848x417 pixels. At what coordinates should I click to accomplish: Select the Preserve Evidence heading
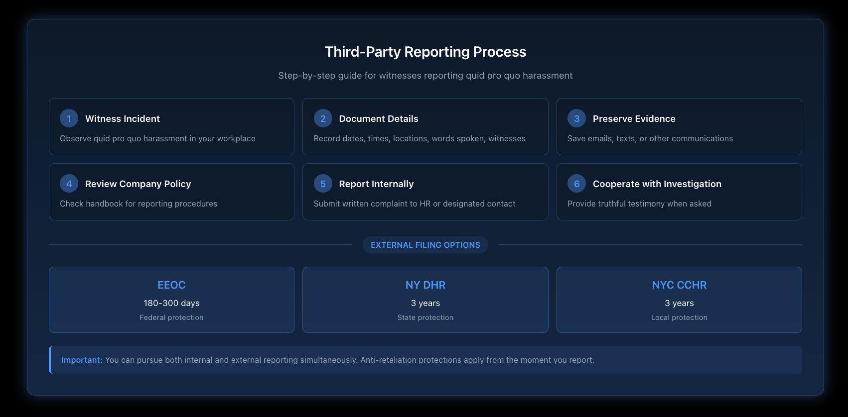pyautogui.click(x=634, y=119)
